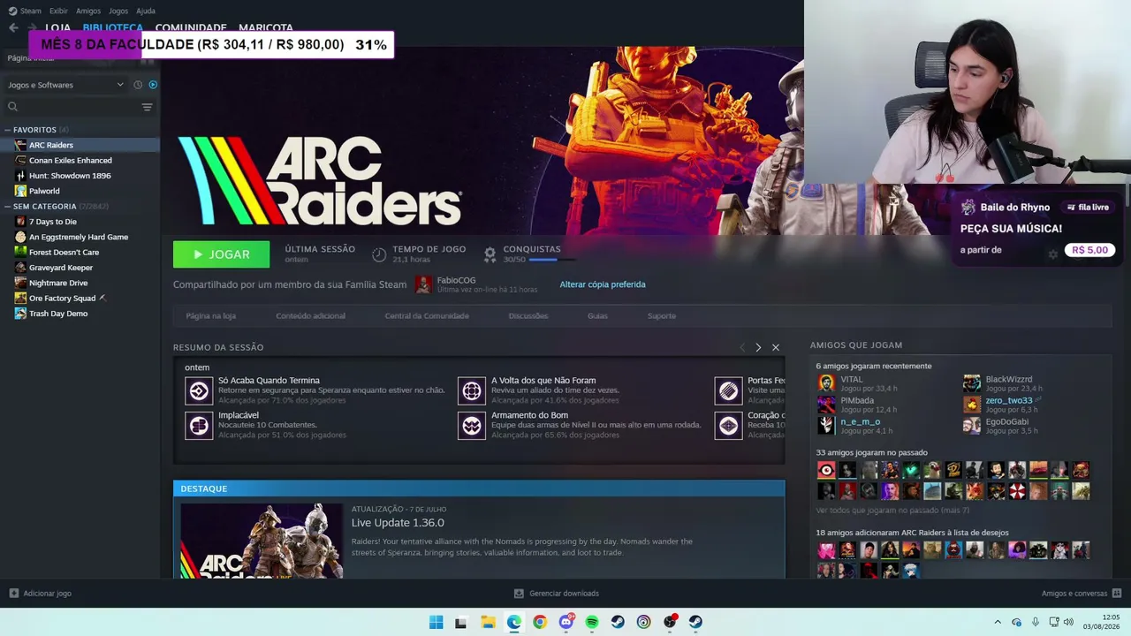The width and height of the screenshot is (1131, 636).
Task: Open friend EgoDoGabi's avatar
Action: (x=972, y=426)
